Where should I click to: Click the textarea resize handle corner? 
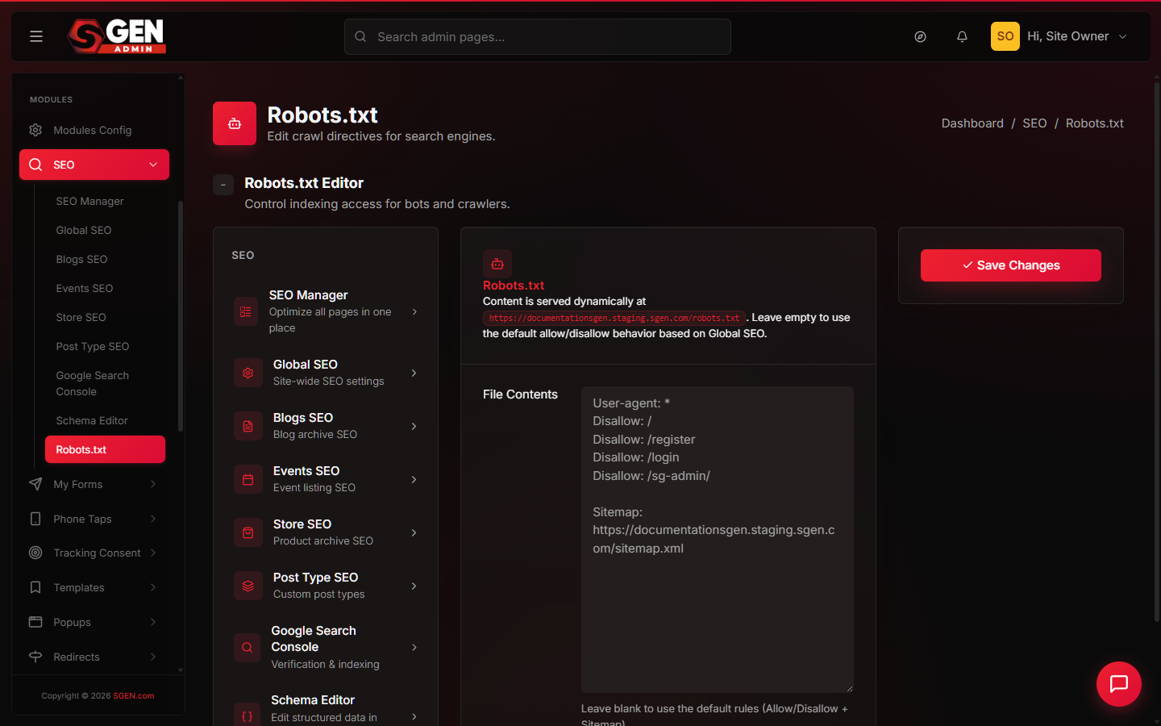(849, 688)
